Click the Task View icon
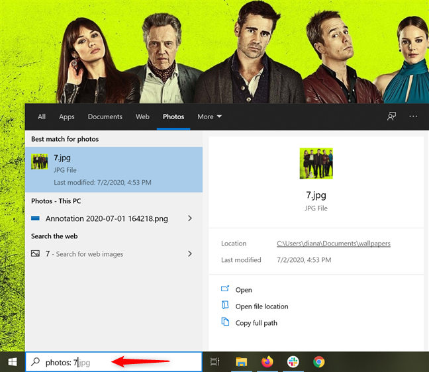The width and height of the screenshot is (429, 372). tap(215, 362)
